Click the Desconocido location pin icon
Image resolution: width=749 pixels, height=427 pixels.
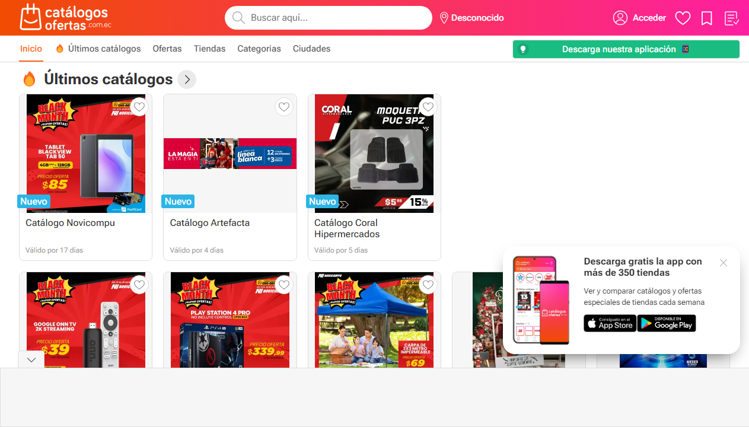(x=444, y=18)
